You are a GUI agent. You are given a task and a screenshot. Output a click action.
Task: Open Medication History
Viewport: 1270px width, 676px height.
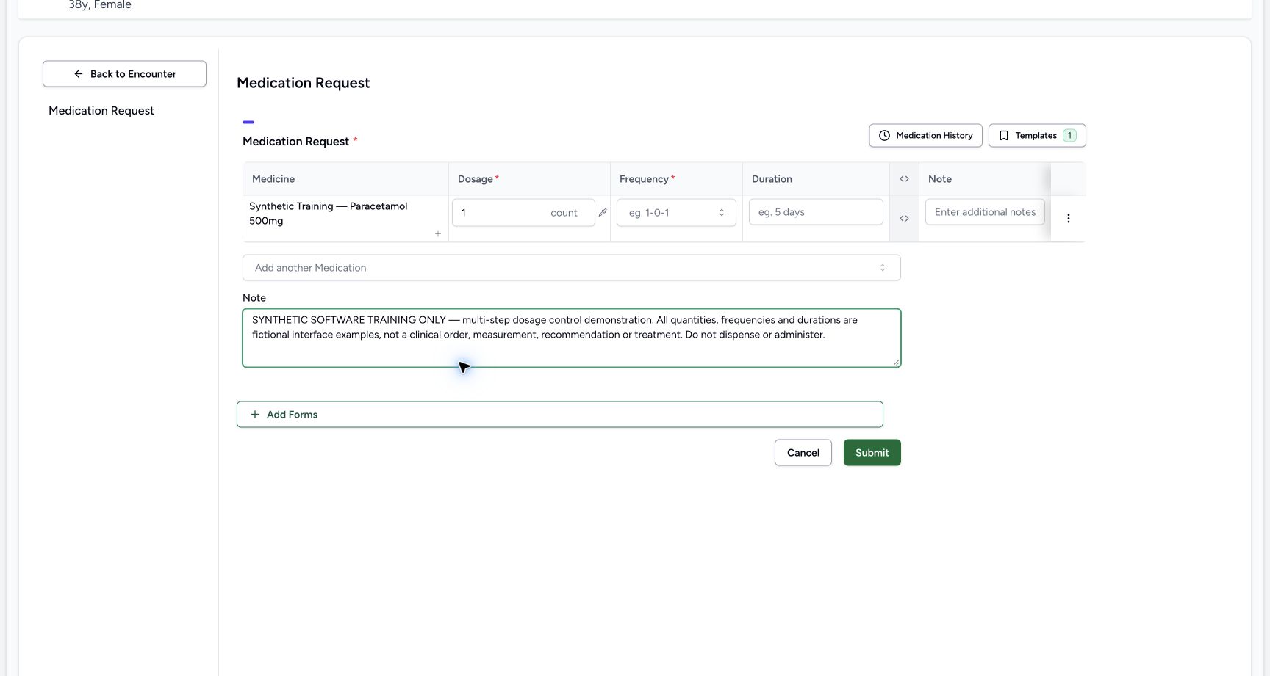(x=925, y=135)
